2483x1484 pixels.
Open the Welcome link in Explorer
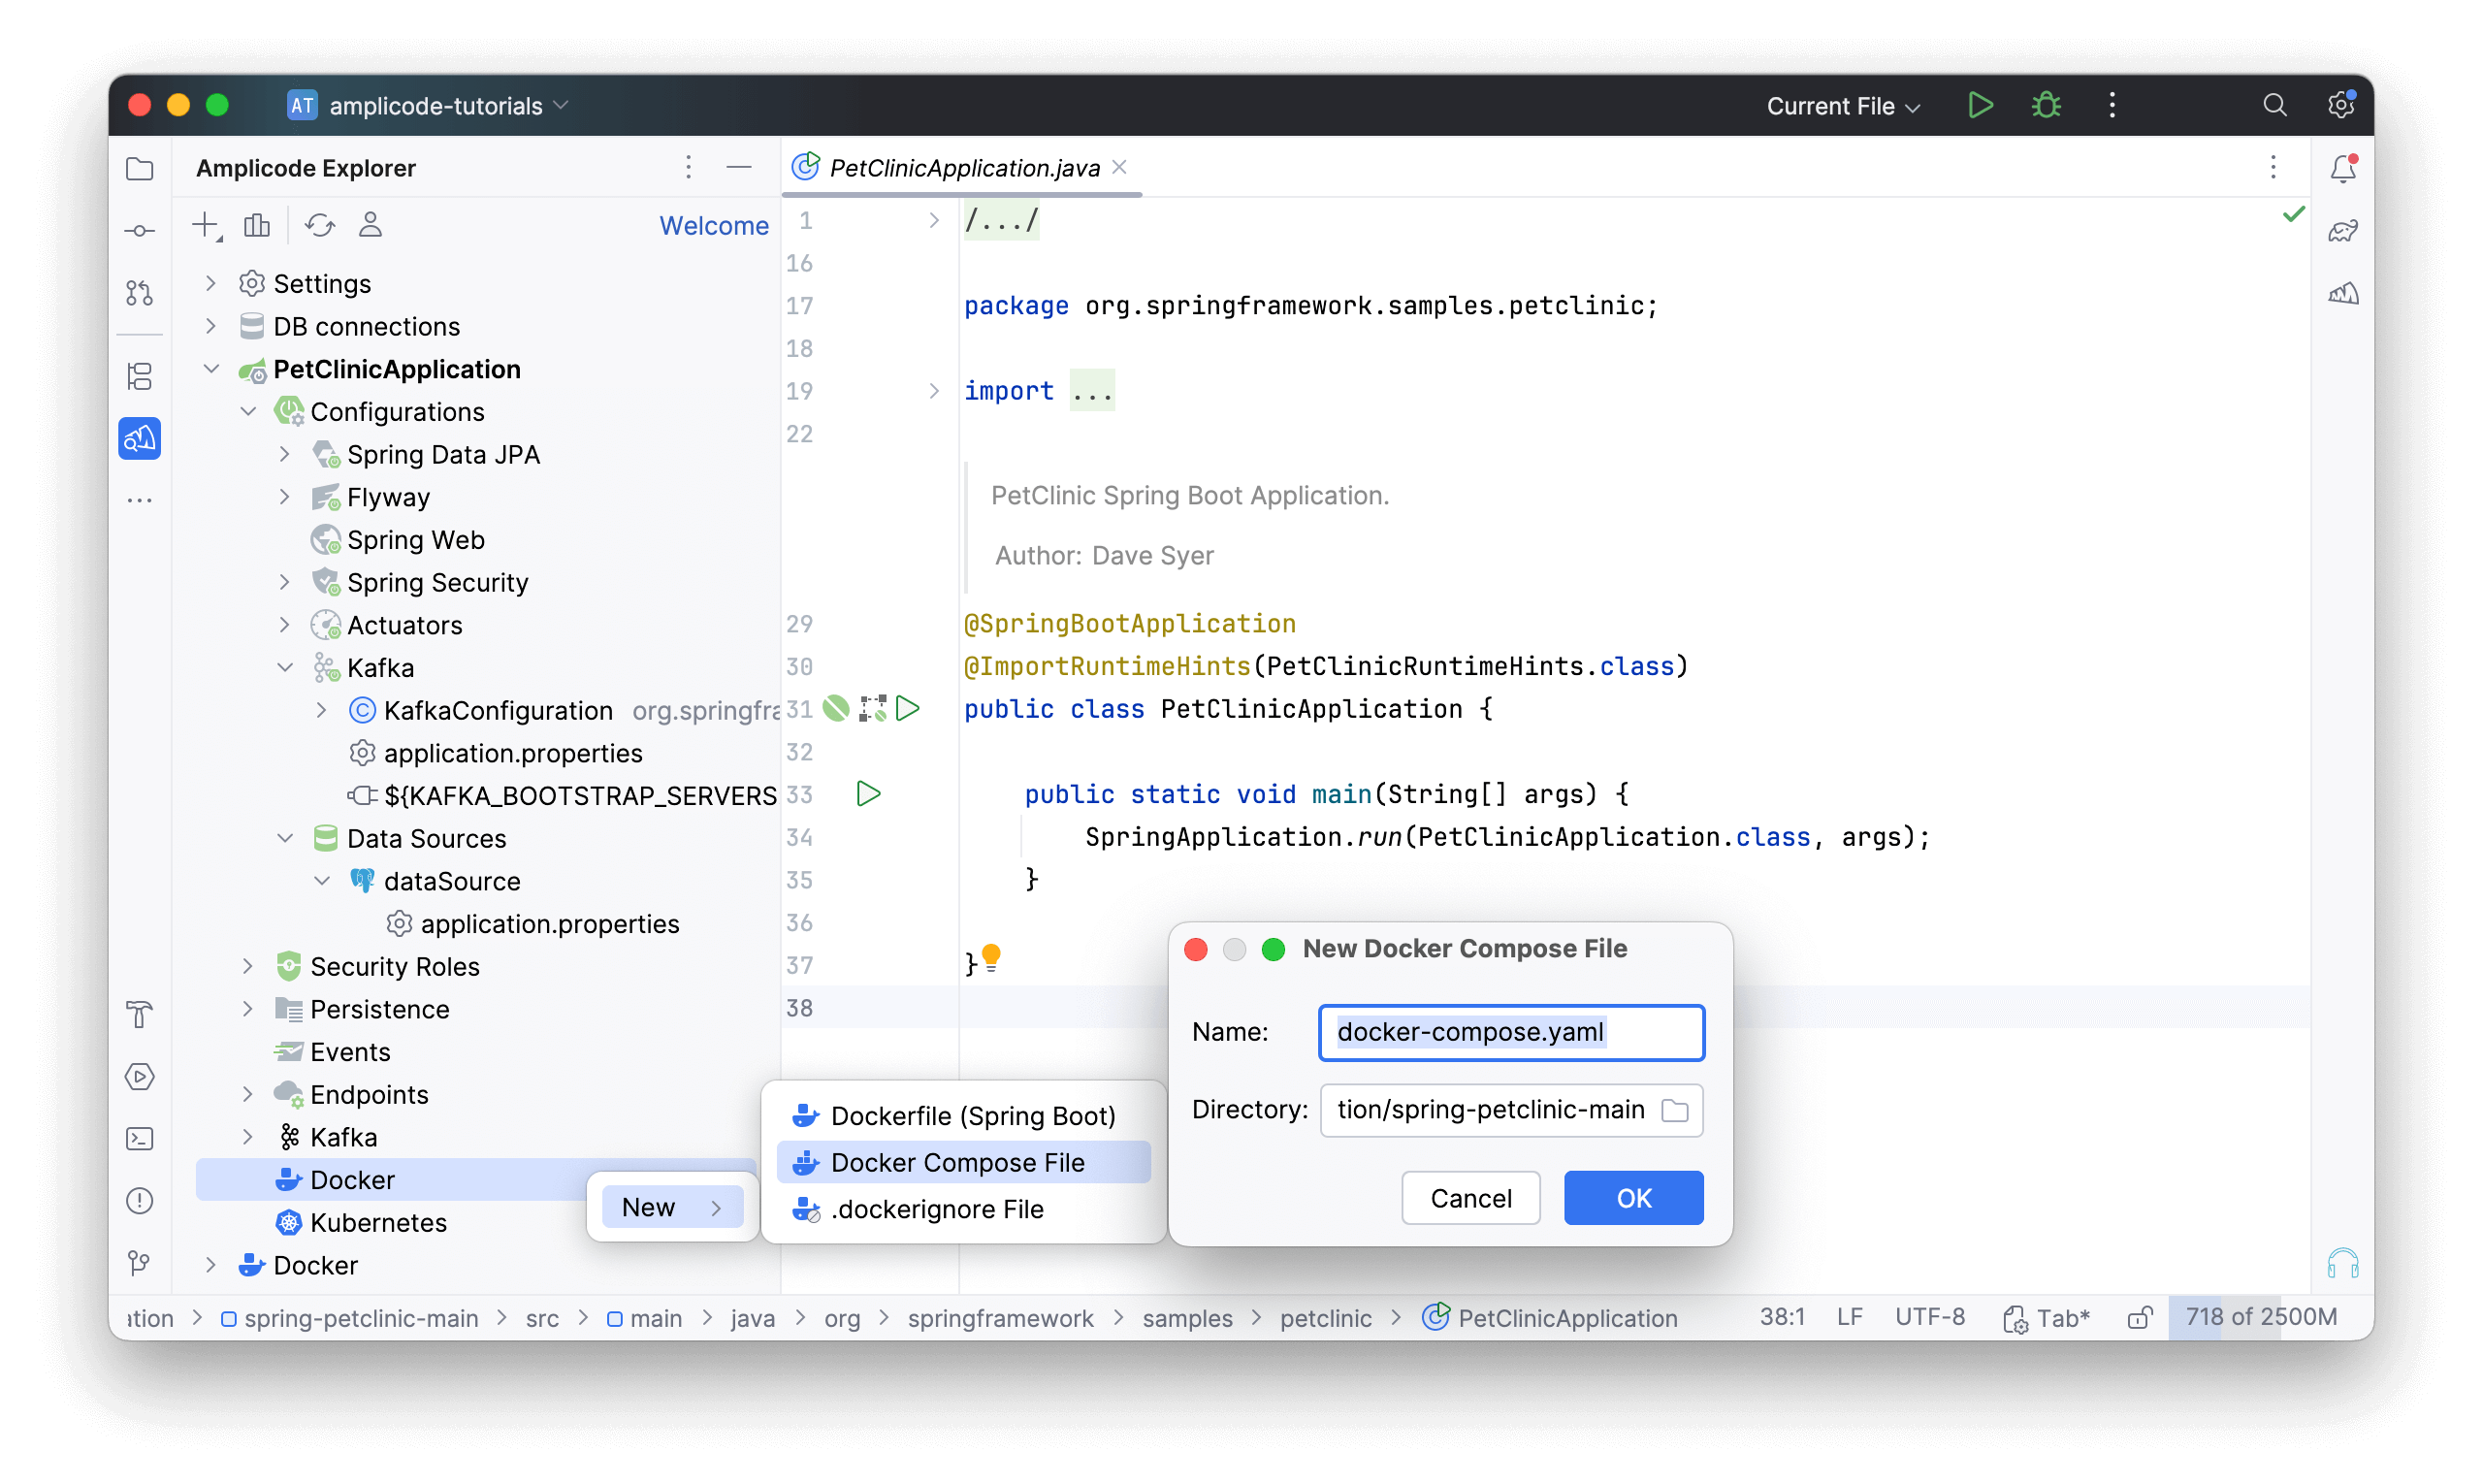coord(713,226)
